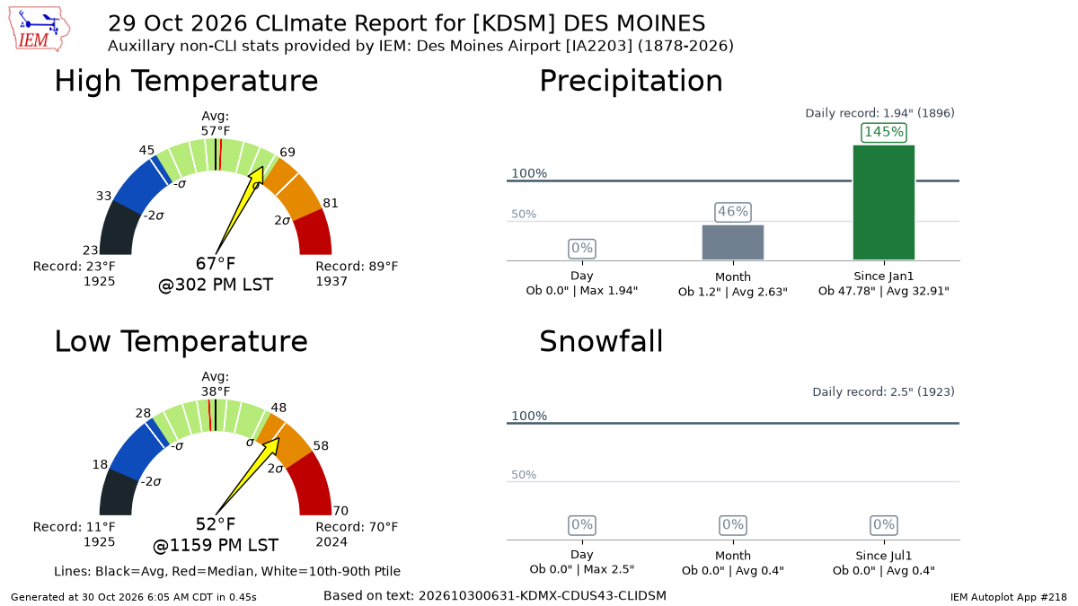Click the snowfall daily record 2.5" text
The height and width of the screenshot is (606, 1078).
click(x=883, y=391)
